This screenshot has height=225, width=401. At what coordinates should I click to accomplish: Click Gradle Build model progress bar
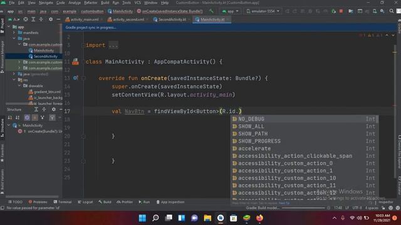coord(303,208)
